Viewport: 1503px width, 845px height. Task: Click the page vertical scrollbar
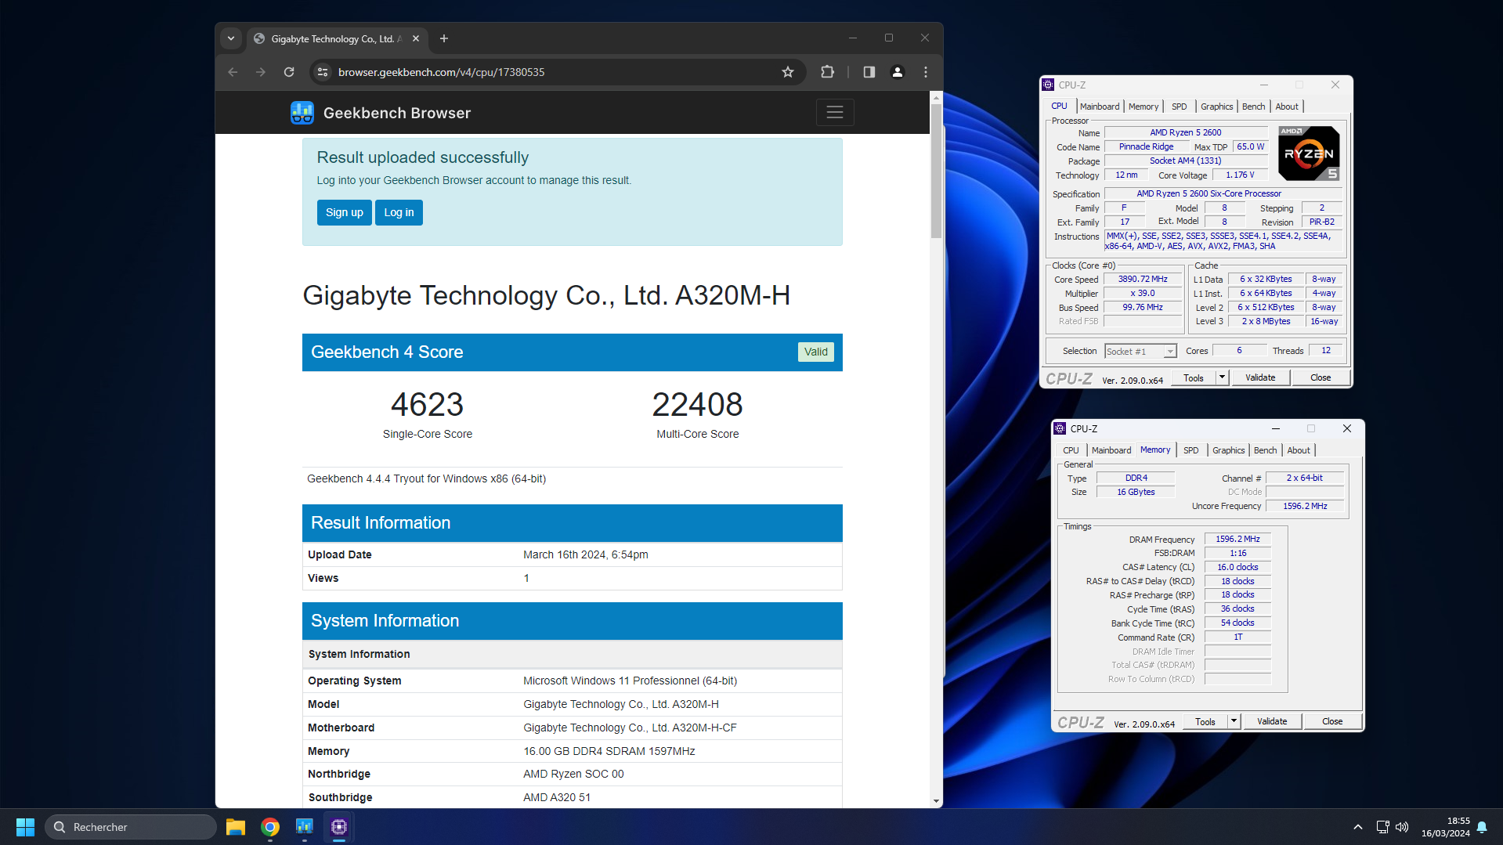click(936, 171)
